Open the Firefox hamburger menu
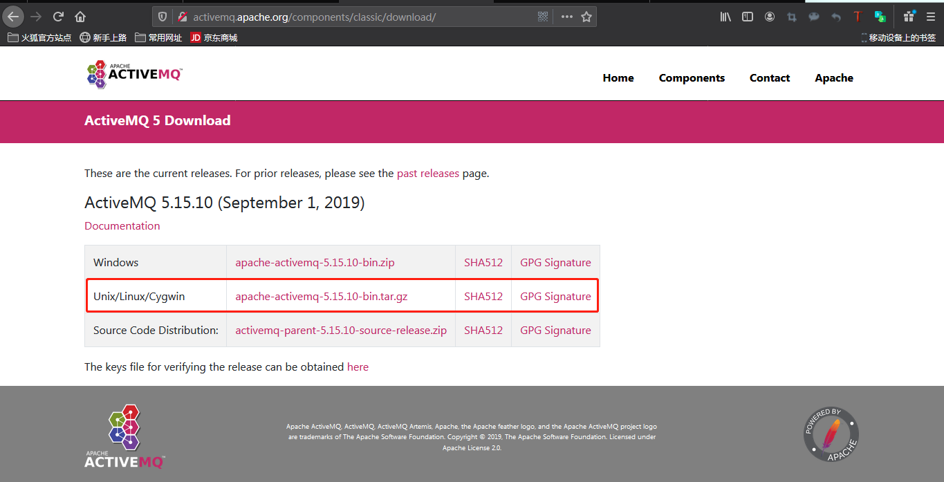 click(x=931, y=17)
